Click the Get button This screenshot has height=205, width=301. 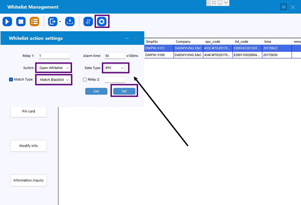pyautogui.click(x=96, y=91)
